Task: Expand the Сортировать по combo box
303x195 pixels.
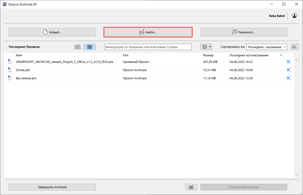Action: click(x=267, y=47)
